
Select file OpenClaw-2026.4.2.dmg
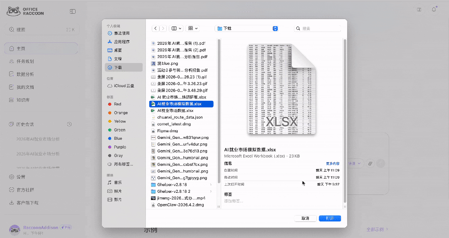pyautogui.click(x=181, y=205)
